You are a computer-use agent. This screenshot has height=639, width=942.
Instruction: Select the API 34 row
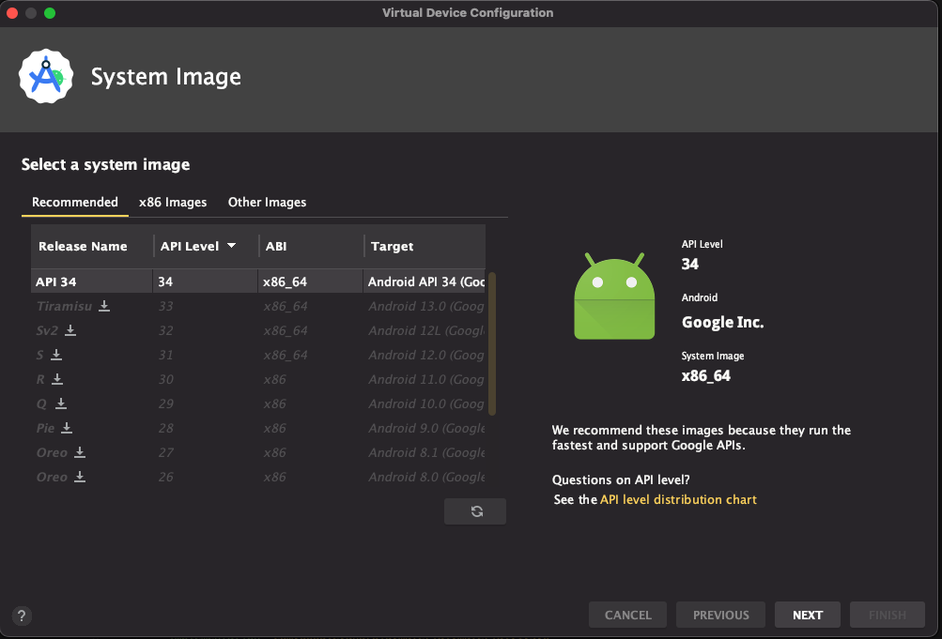tap(258, 281)
